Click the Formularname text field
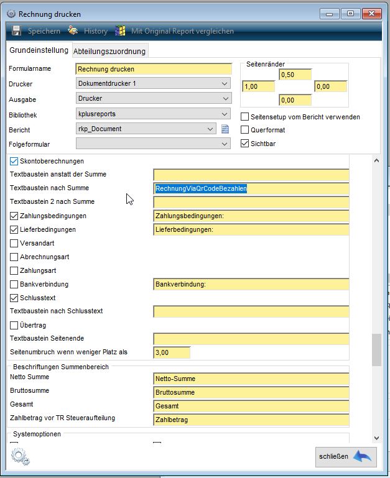The width and height of the screenshot is (390, 478). tap(153, 69)
